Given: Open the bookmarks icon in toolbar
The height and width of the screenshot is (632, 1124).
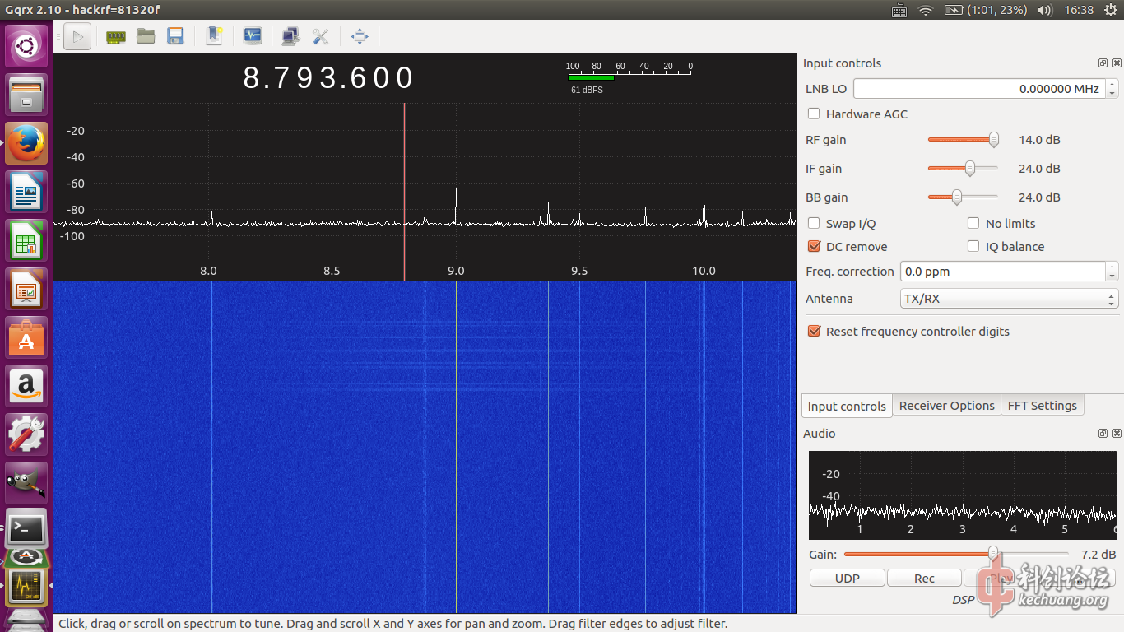Looking at the screenshot, I should coord(214,36).
